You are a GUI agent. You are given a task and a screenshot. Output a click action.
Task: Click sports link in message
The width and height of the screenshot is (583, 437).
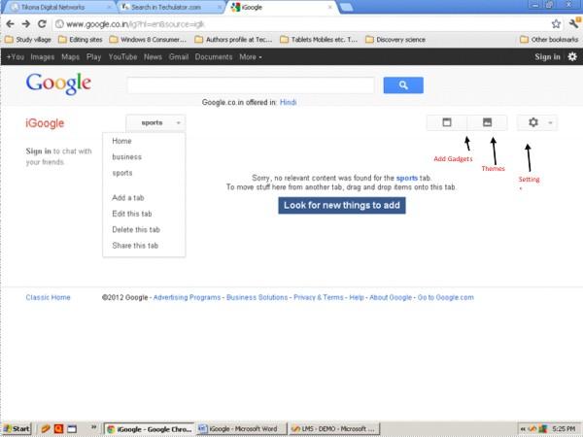[407, 178]
